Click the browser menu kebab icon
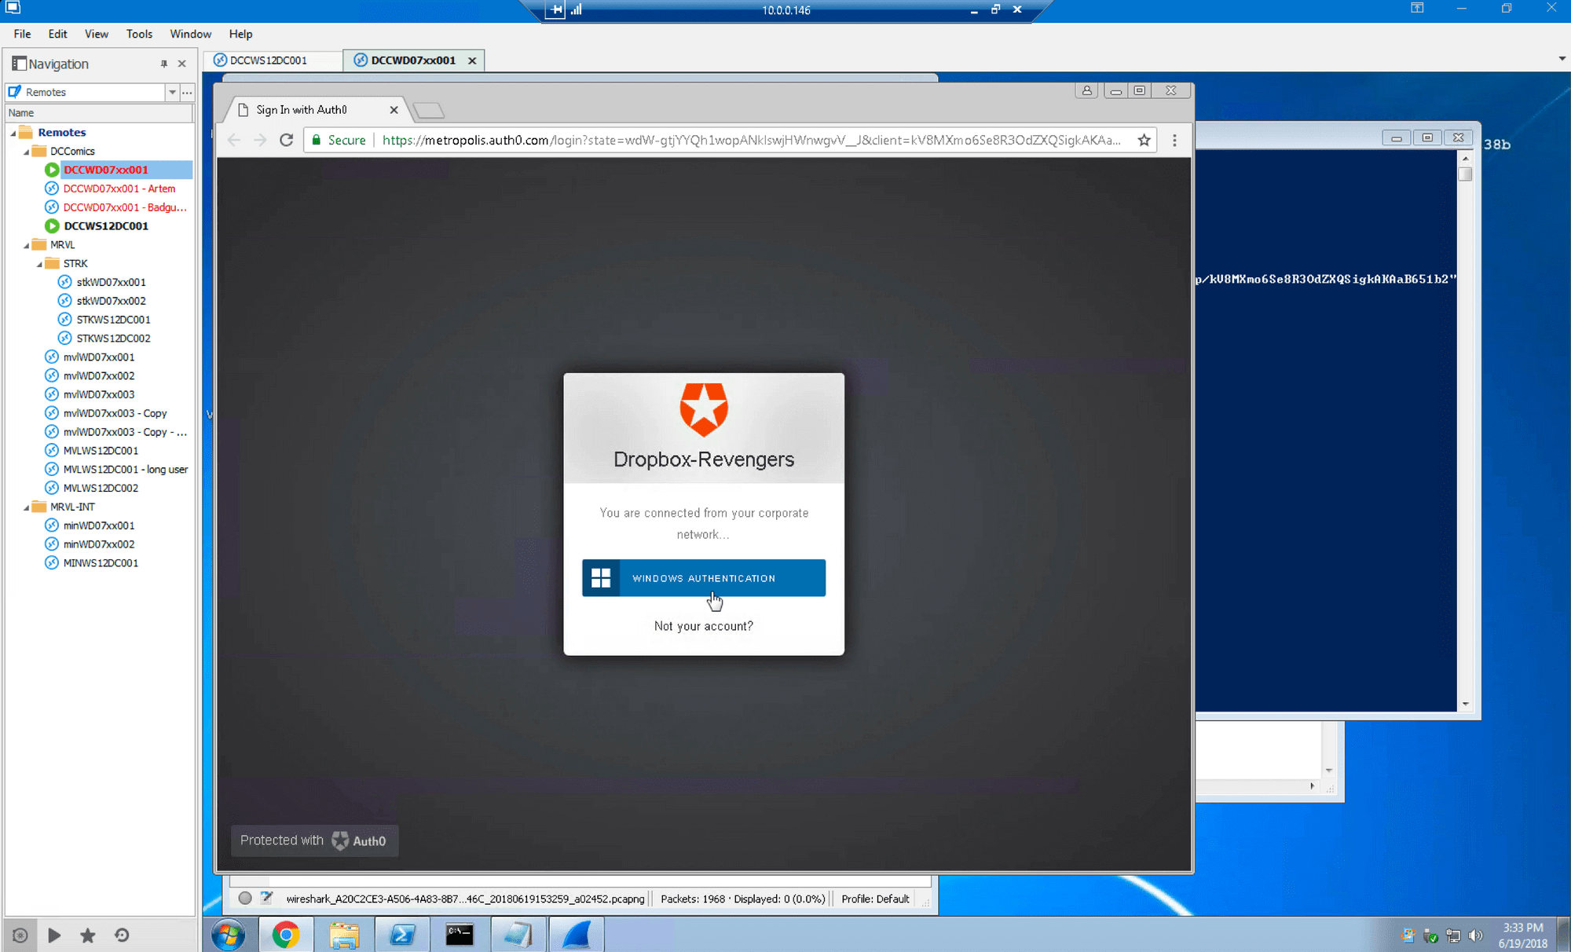 pos(1175,141)
